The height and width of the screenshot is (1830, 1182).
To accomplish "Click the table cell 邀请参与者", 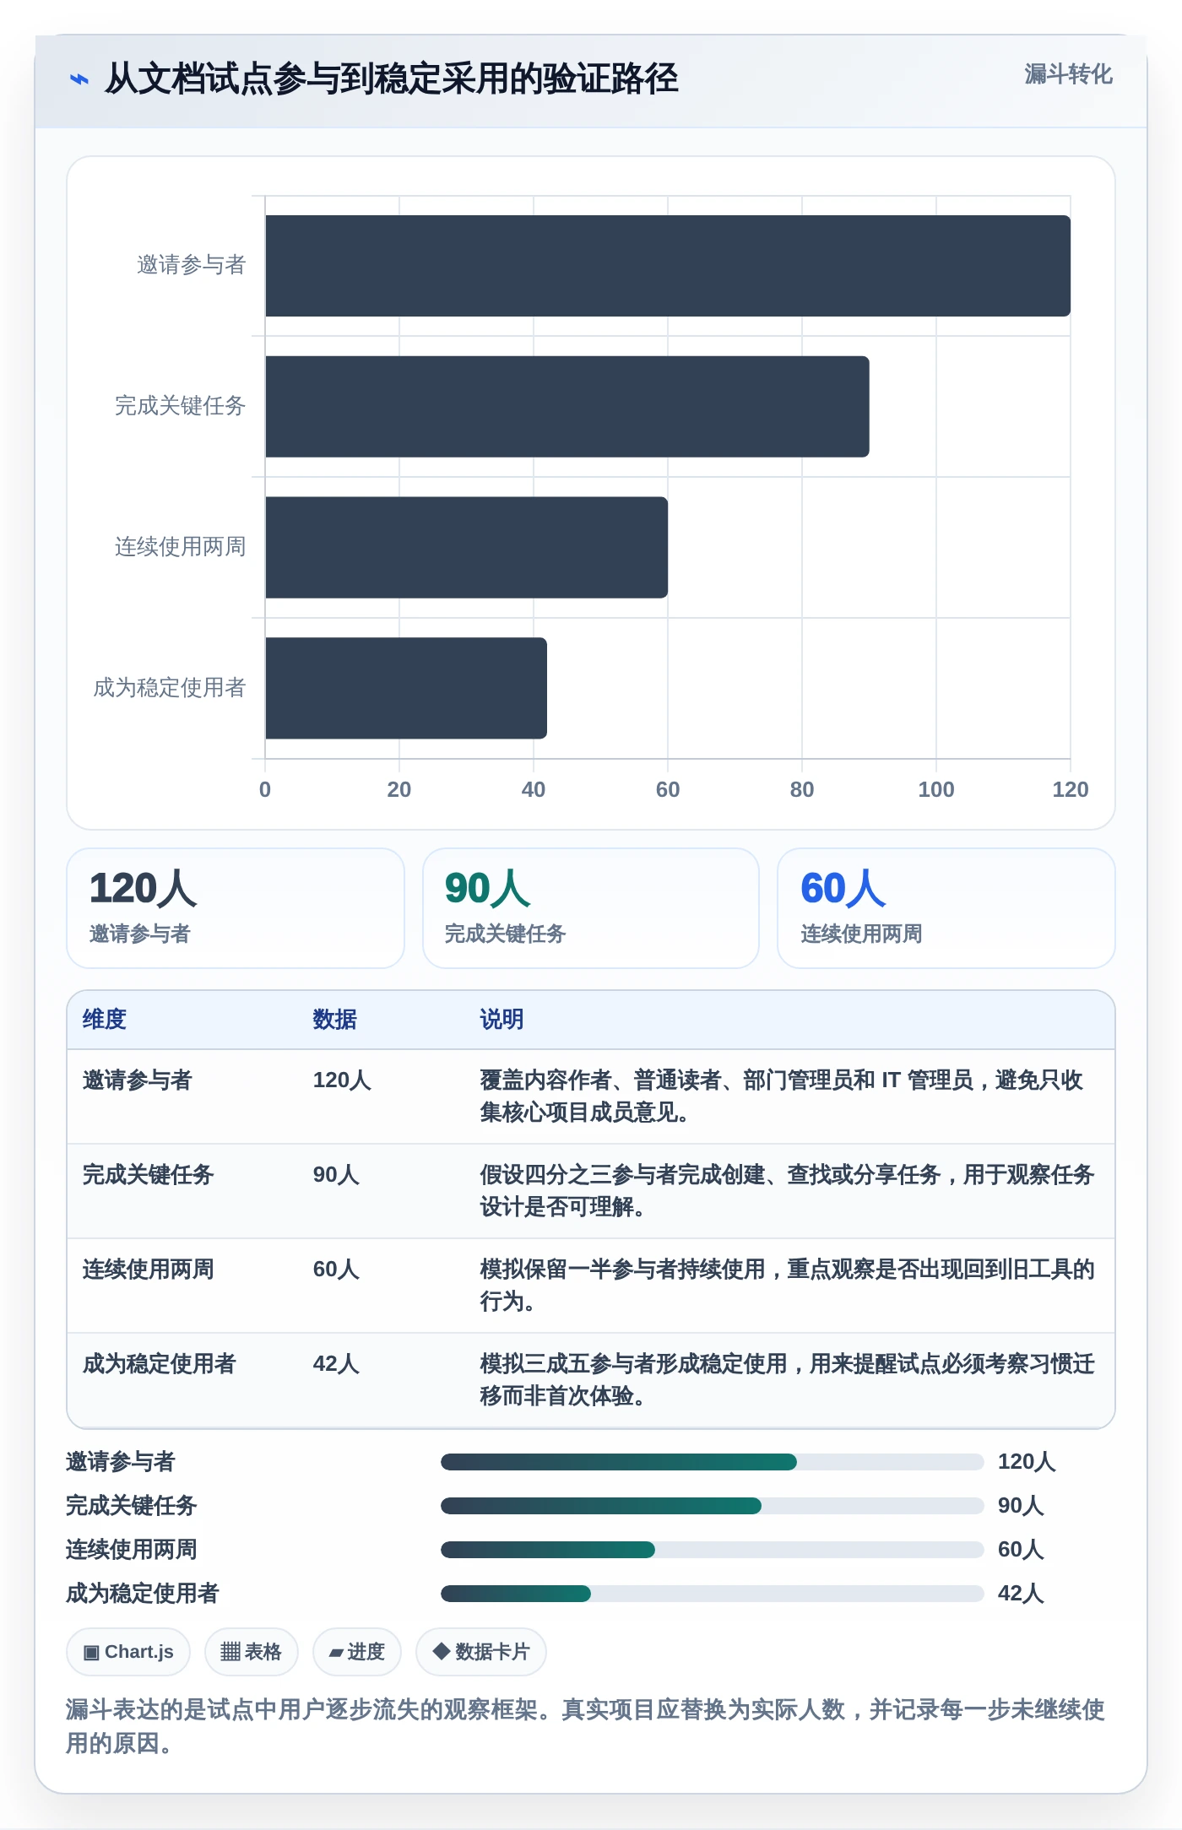I will [138, 1080].
